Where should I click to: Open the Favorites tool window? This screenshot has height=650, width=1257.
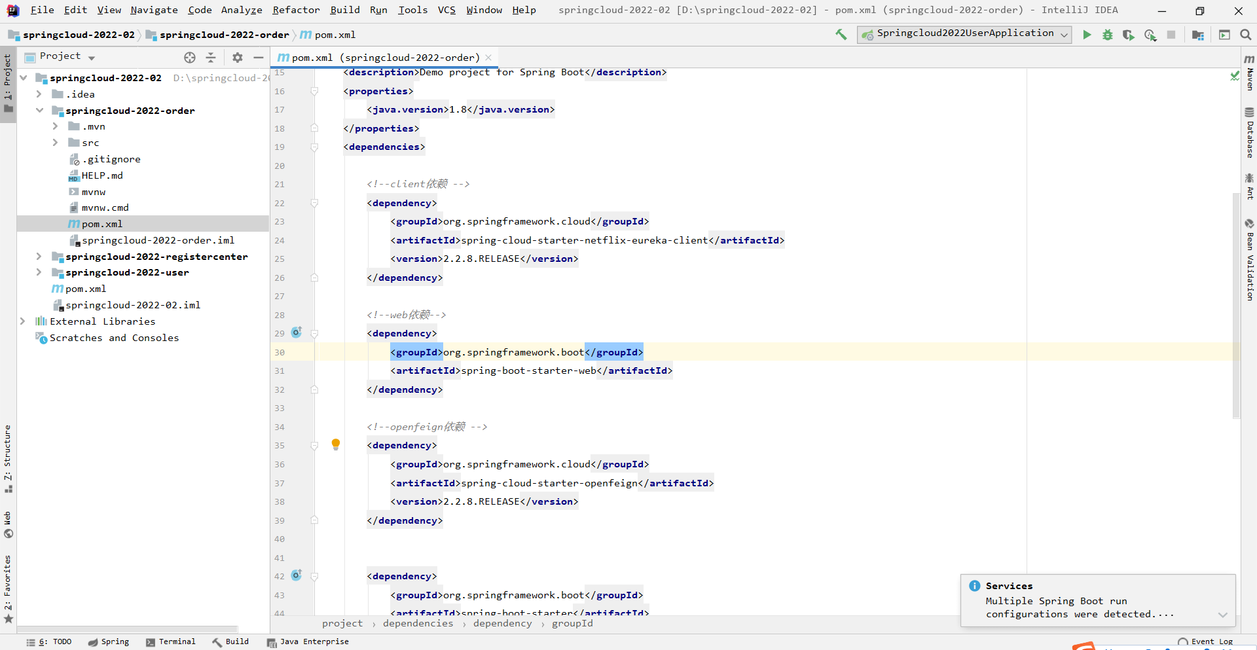[8, 588]
